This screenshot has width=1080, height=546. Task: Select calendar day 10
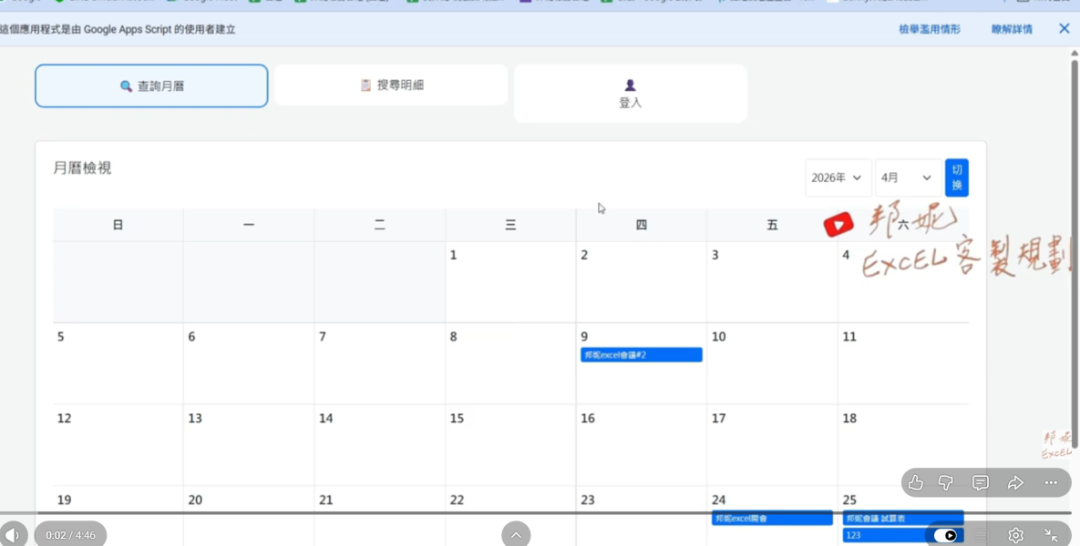point(772,364)
